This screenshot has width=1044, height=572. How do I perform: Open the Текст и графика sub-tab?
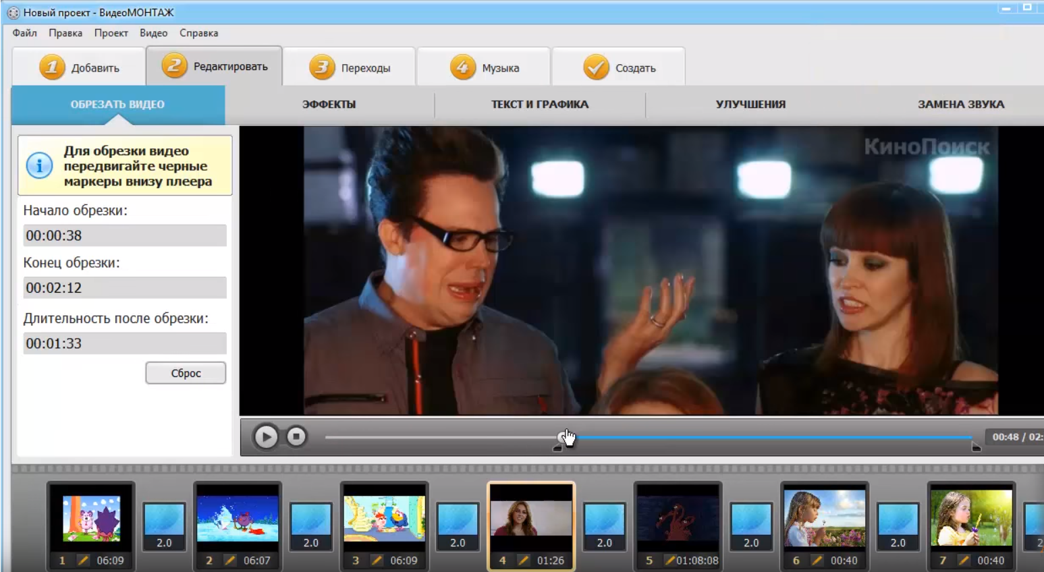tap(540, 105)
